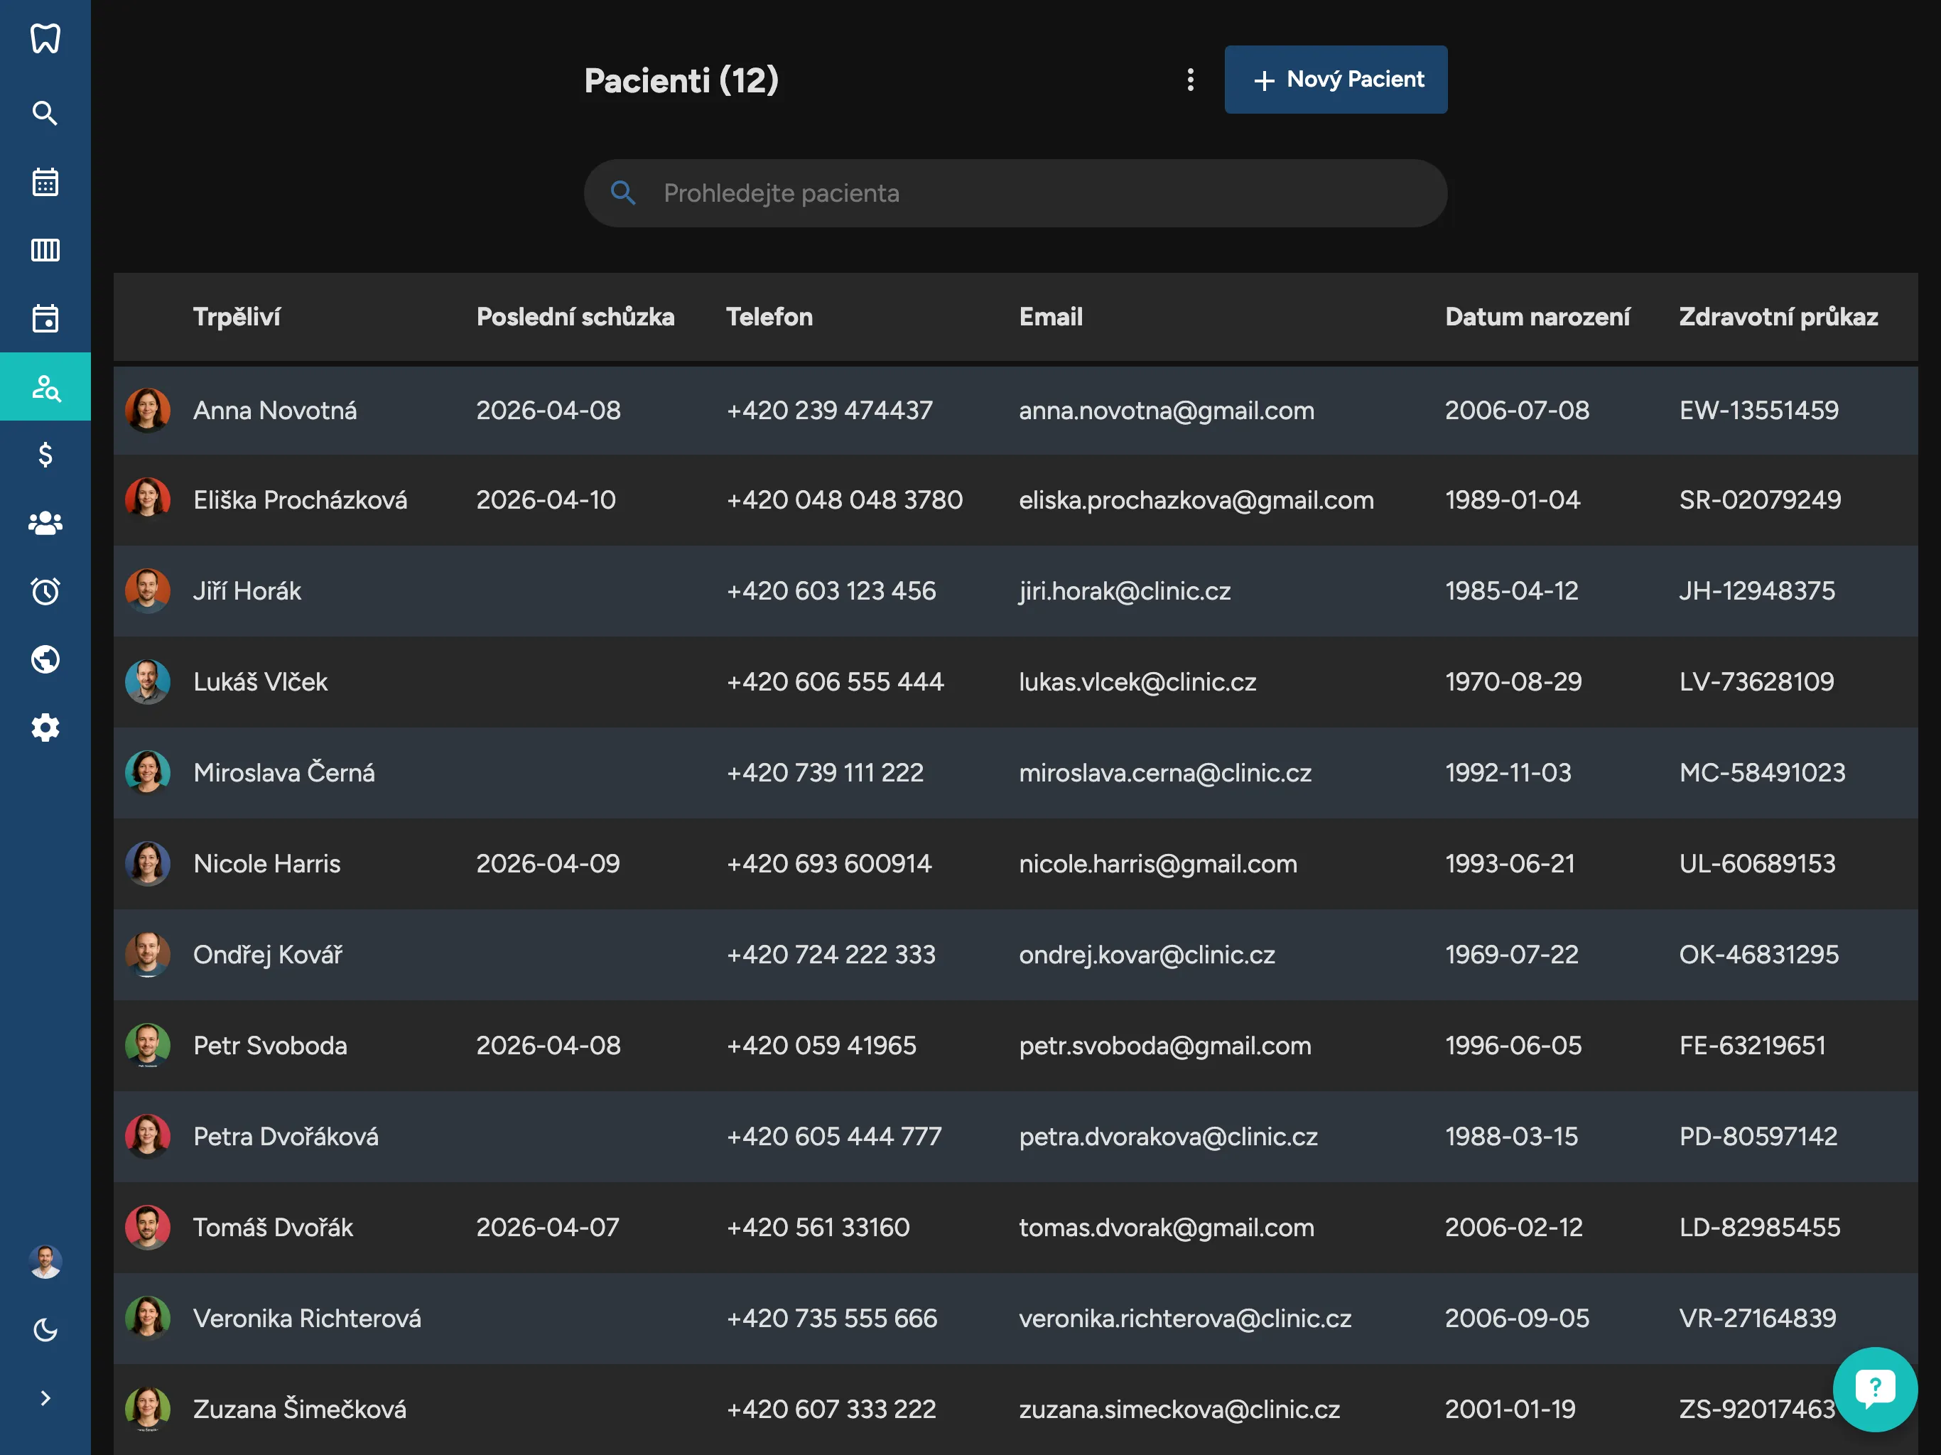Click the tooth logo icon
The image size is (1941, 1455).
click(x=45, y=38)
